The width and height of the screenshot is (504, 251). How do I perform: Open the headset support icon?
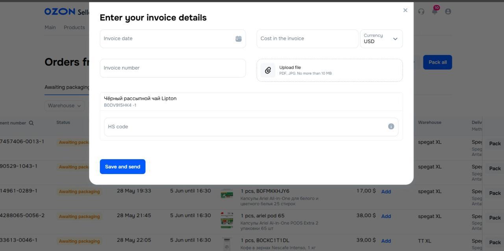(421, 11)
